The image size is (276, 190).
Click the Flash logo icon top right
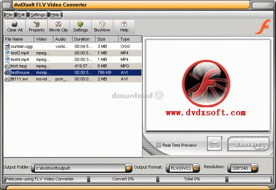click(x=263, y=27)
